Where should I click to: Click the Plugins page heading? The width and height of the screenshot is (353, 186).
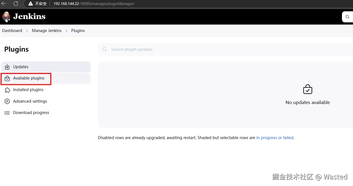17,49
